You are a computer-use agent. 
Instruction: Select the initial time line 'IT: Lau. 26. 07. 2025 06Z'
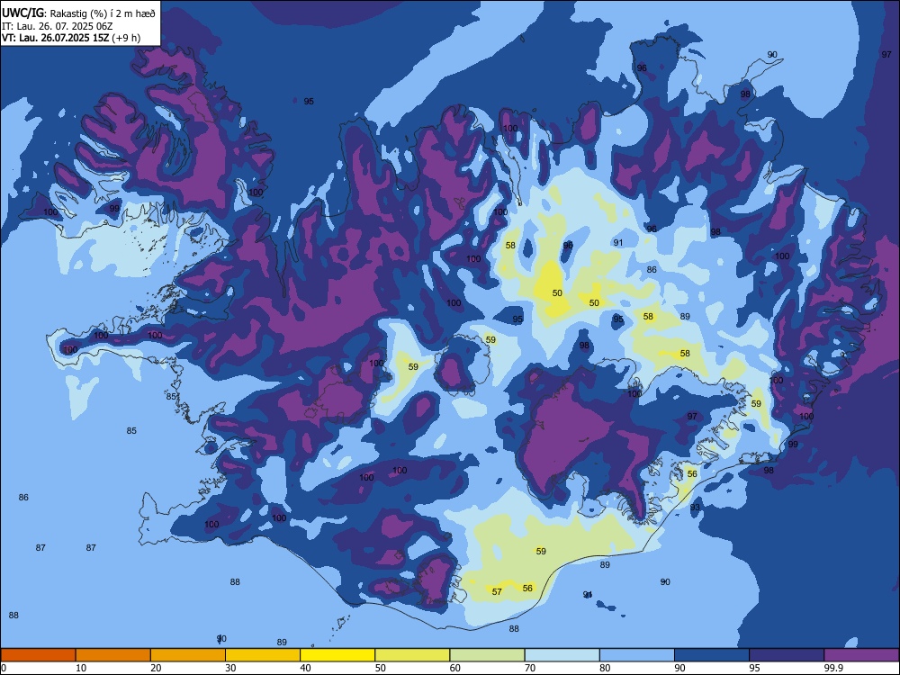point(58,26)
